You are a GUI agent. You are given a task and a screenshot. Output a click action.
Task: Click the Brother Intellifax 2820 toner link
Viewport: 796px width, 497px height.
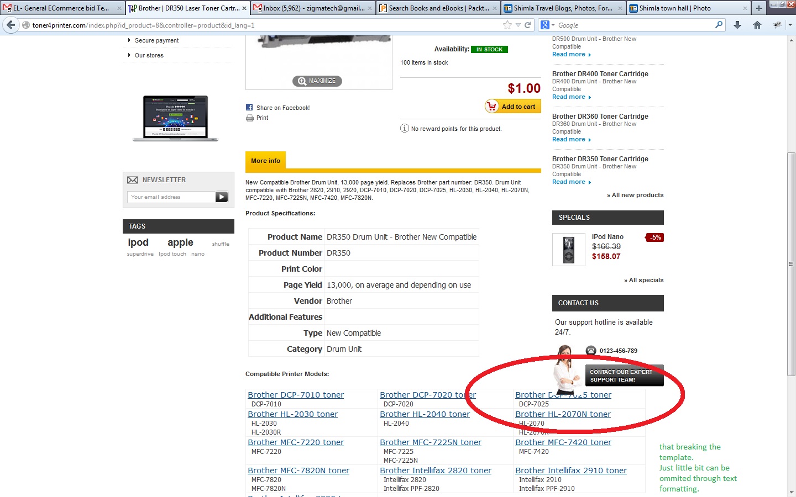pos(436,470)
